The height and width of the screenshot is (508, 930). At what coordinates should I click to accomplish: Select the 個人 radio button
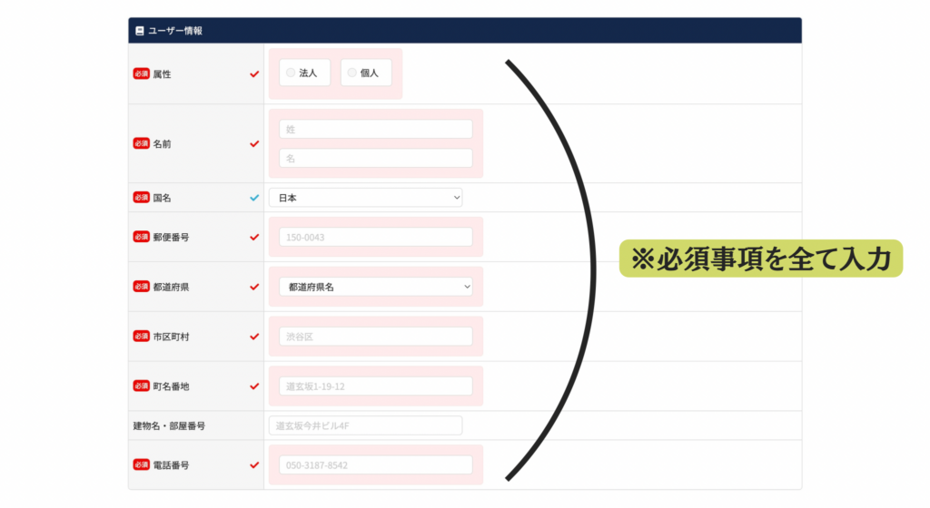[351, 73]
